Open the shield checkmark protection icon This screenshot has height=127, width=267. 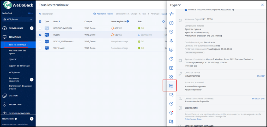pos(171,32)
